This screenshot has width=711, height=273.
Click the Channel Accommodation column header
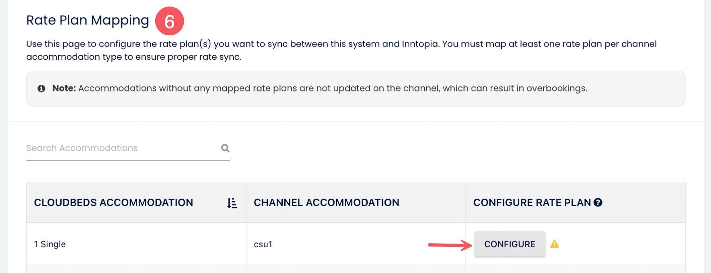[327, 203]
